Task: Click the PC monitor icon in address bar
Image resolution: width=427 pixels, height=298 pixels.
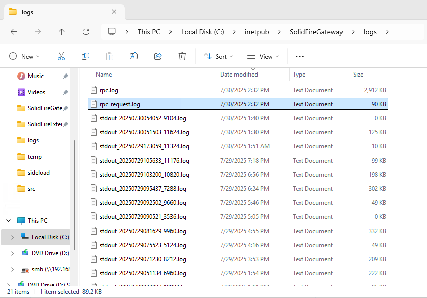Action: click(x=112, y=32)
